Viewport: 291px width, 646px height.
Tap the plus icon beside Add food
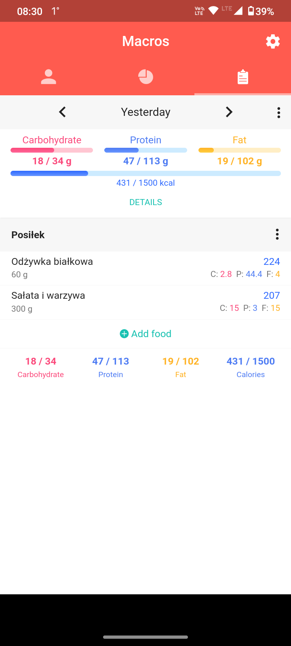(124, 334)
